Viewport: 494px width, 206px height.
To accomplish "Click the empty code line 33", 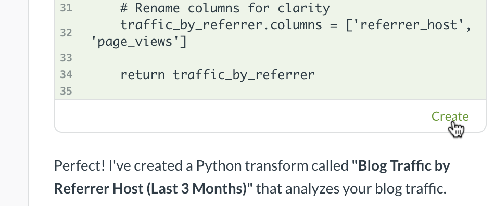I will [281, 58].
